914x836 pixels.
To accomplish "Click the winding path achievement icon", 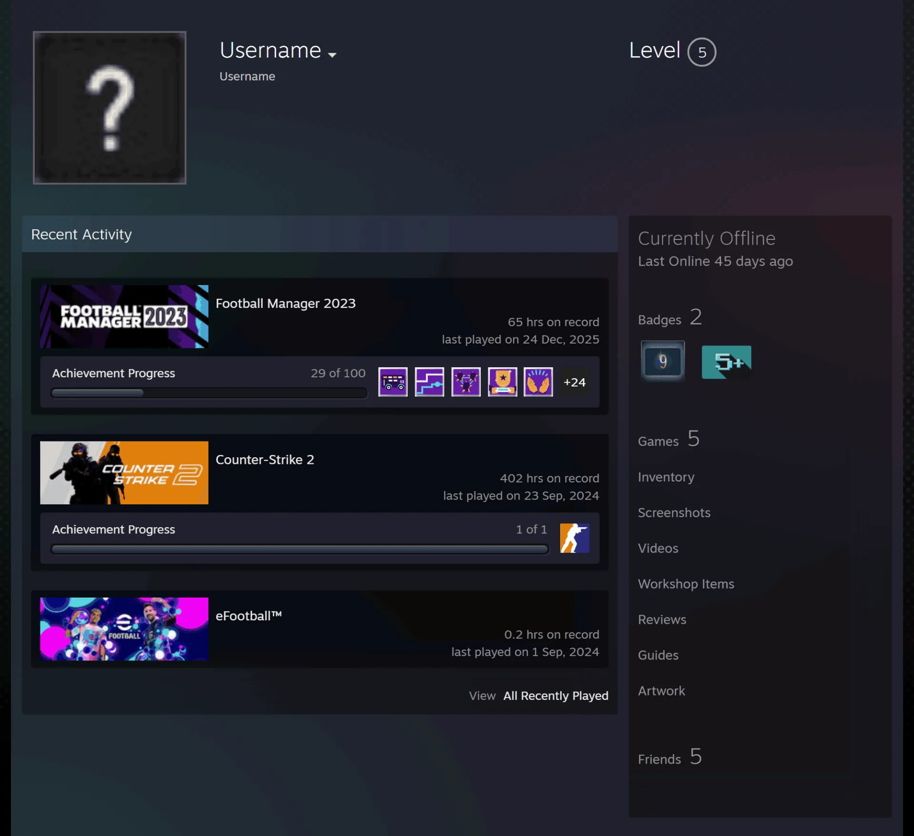I will 429,382.
